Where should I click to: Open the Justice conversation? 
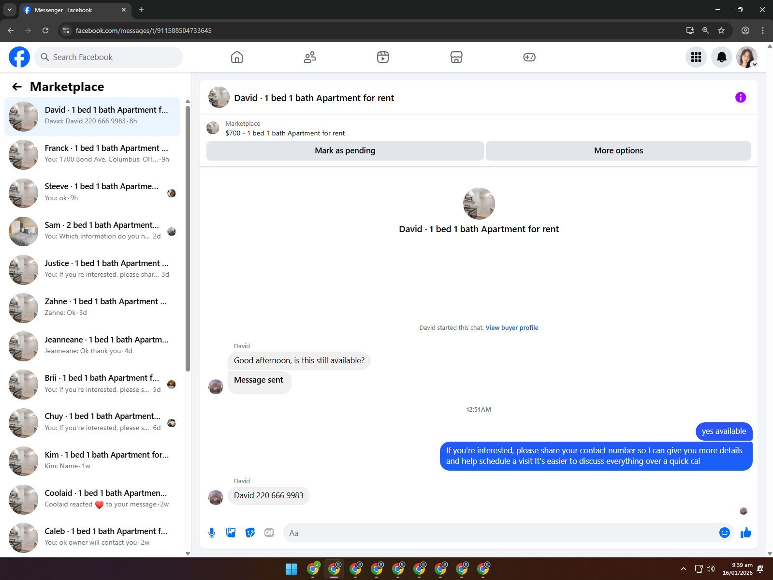[92, 269]
